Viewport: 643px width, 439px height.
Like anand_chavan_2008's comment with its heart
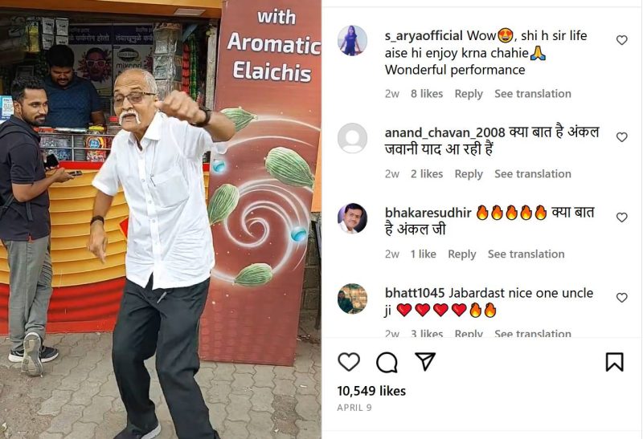tap(621, 137)
